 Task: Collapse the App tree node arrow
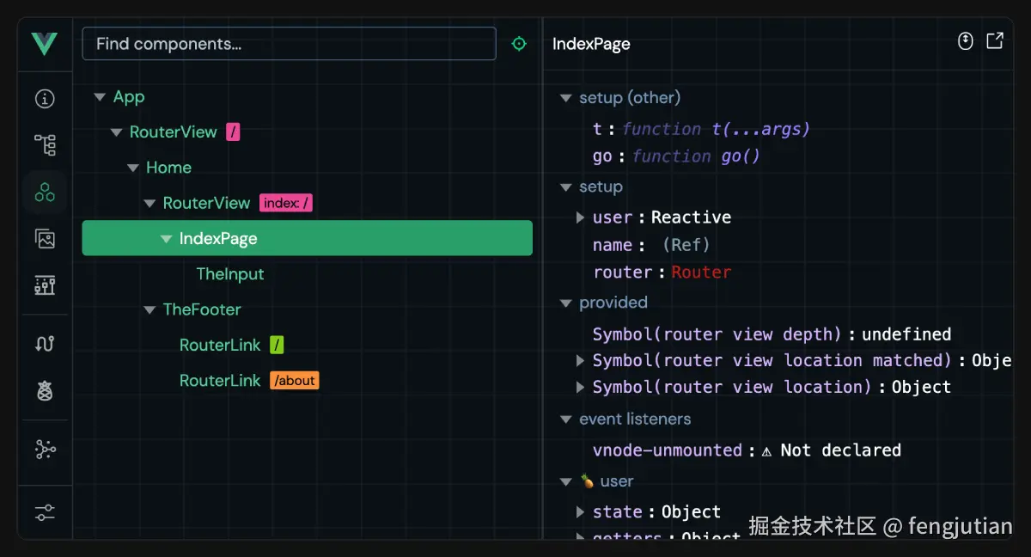pos(100,97)
